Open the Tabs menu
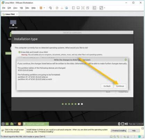The width and height of the screenshot is (145, 139). tap(27, 8)
